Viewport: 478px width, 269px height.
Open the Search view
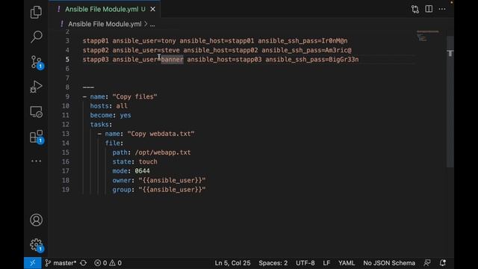click(x=36, y=37)
